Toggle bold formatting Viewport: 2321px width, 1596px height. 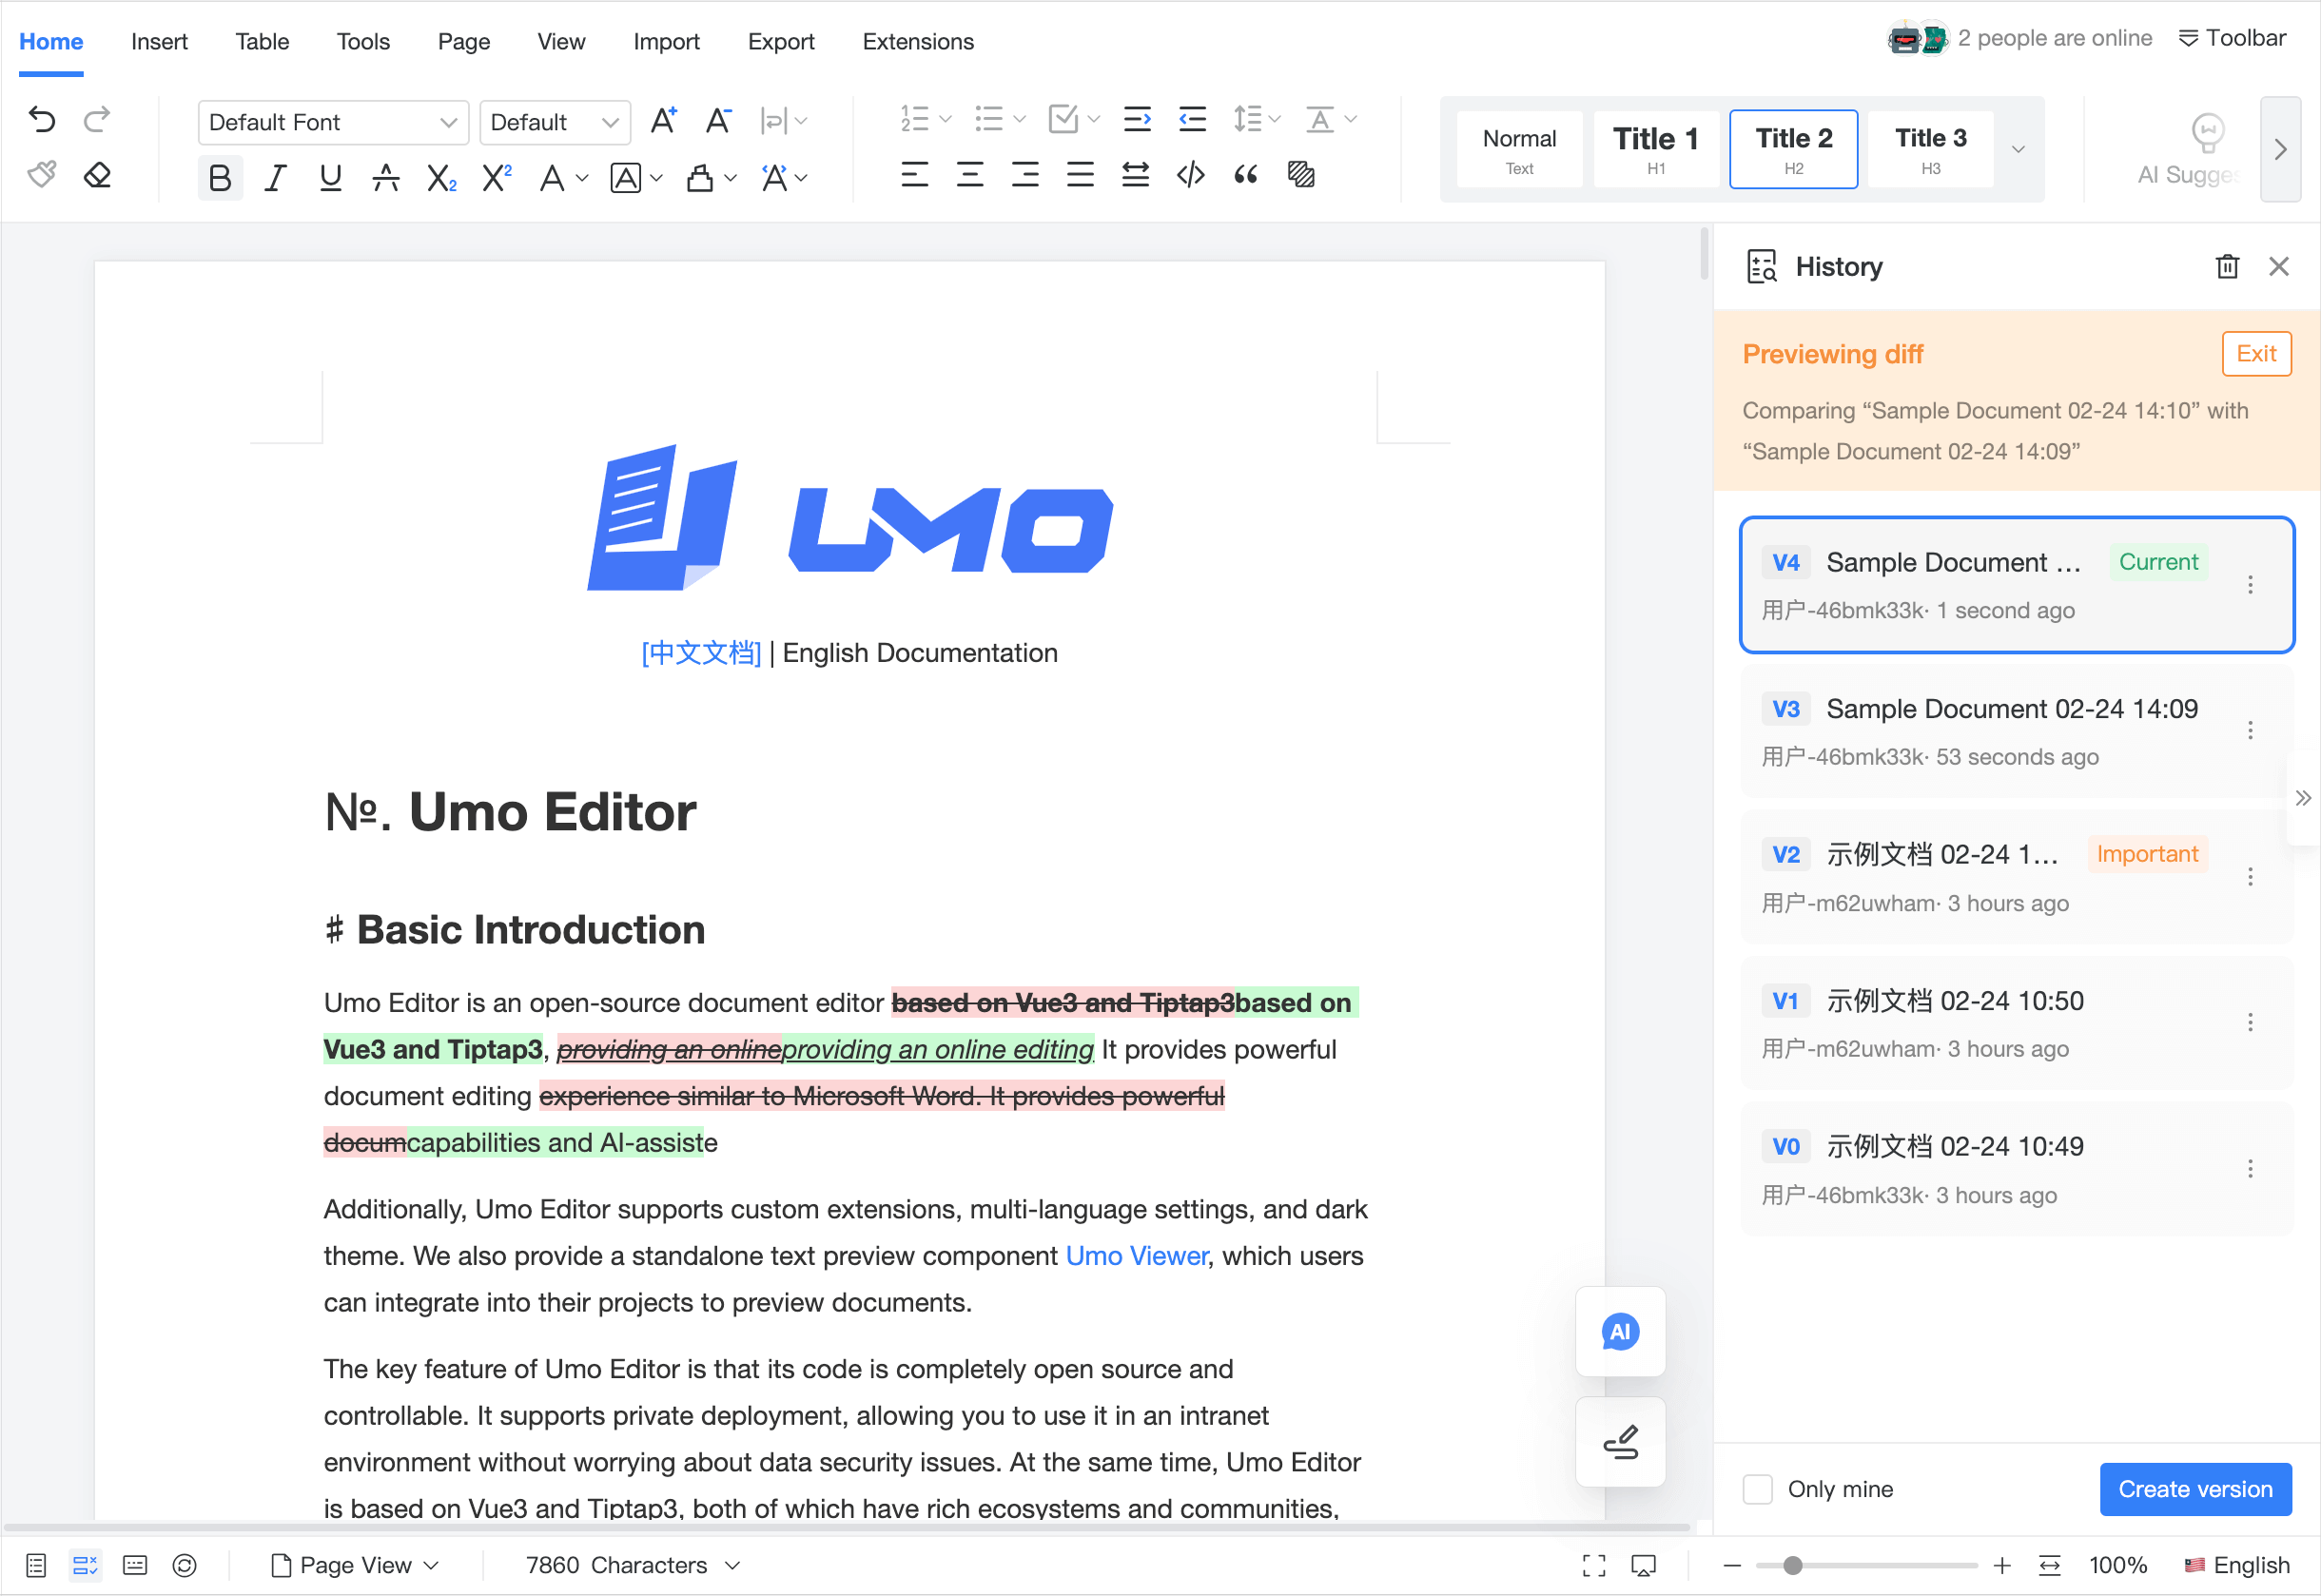click(220, 177)
